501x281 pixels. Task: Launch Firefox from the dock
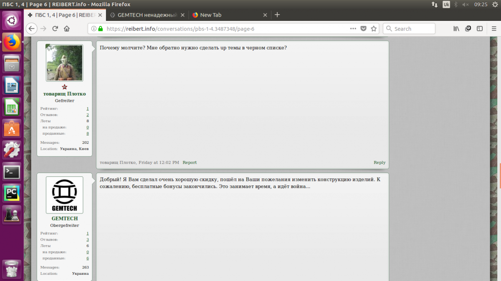12,42
